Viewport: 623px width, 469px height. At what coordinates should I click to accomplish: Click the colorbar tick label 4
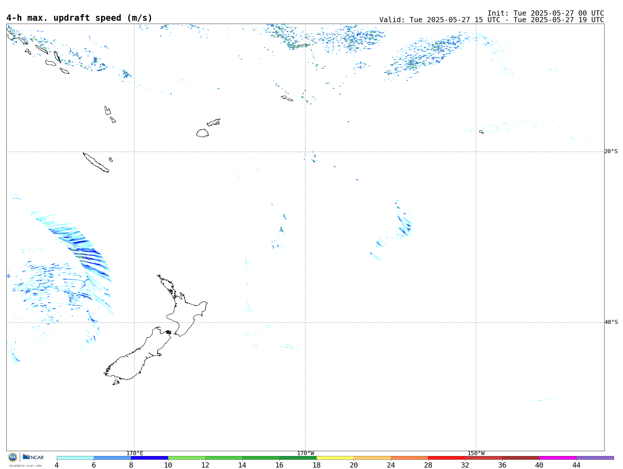[57, 465]
